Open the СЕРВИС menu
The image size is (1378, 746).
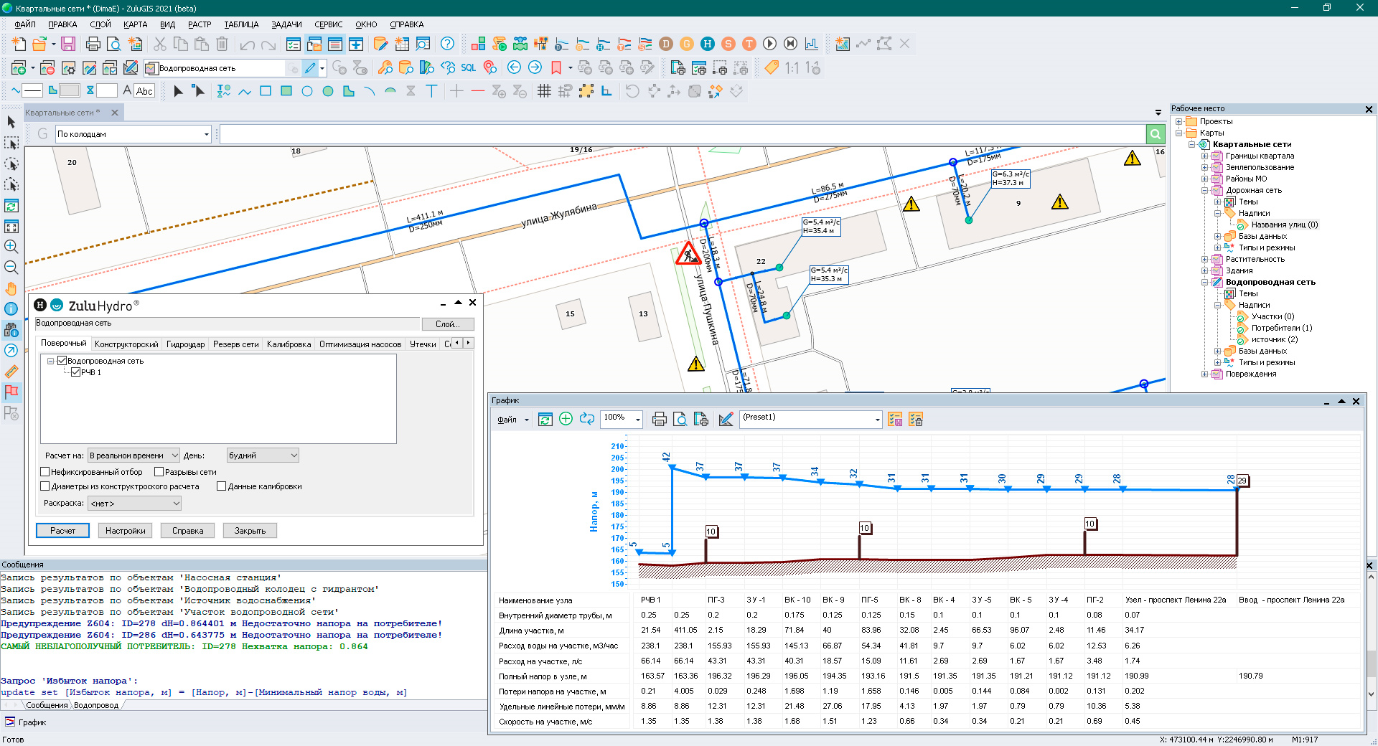[328, 24]
